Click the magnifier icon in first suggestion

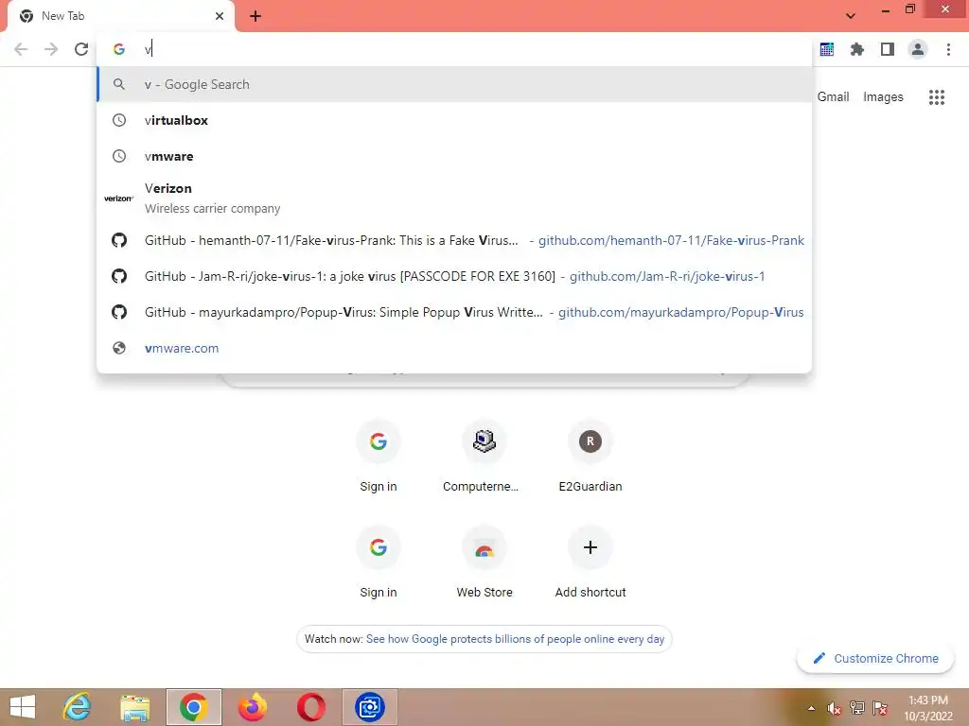pyautogui.click(x=119, y=84)
